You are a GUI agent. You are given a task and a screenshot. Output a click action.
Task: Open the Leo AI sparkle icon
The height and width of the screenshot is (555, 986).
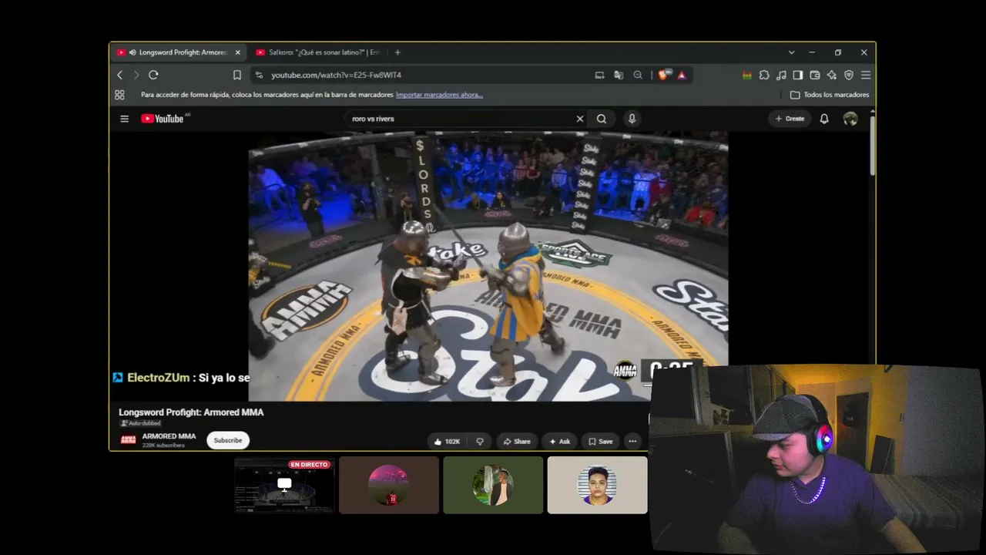click(x=832, y=75)
